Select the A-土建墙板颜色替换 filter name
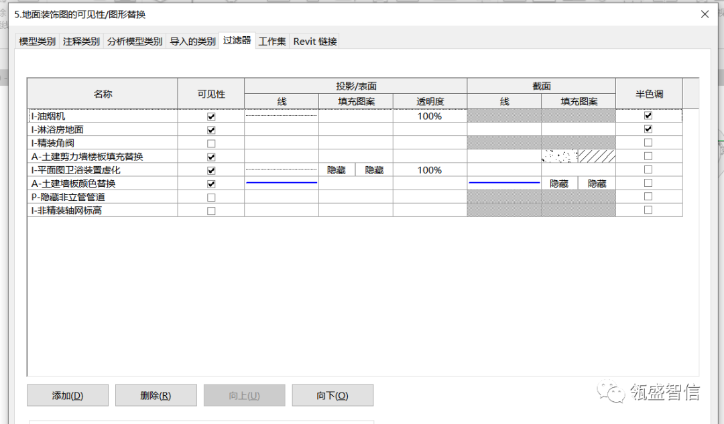The height and width of the screenshot is (424, 724). [x=74, y=183]
